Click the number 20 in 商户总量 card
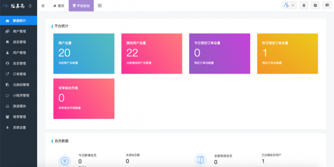Viewport: 334px width, 167px height. 64,53
